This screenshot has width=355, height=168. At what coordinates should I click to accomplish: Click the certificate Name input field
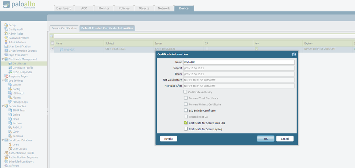click(238, 62)
